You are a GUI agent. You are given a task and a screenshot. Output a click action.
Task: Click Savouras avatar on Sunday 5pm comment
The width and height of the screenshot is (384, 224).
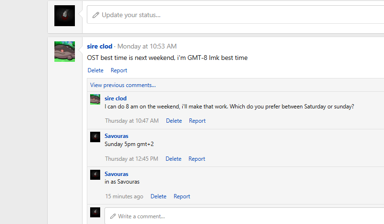click(95, 137)
